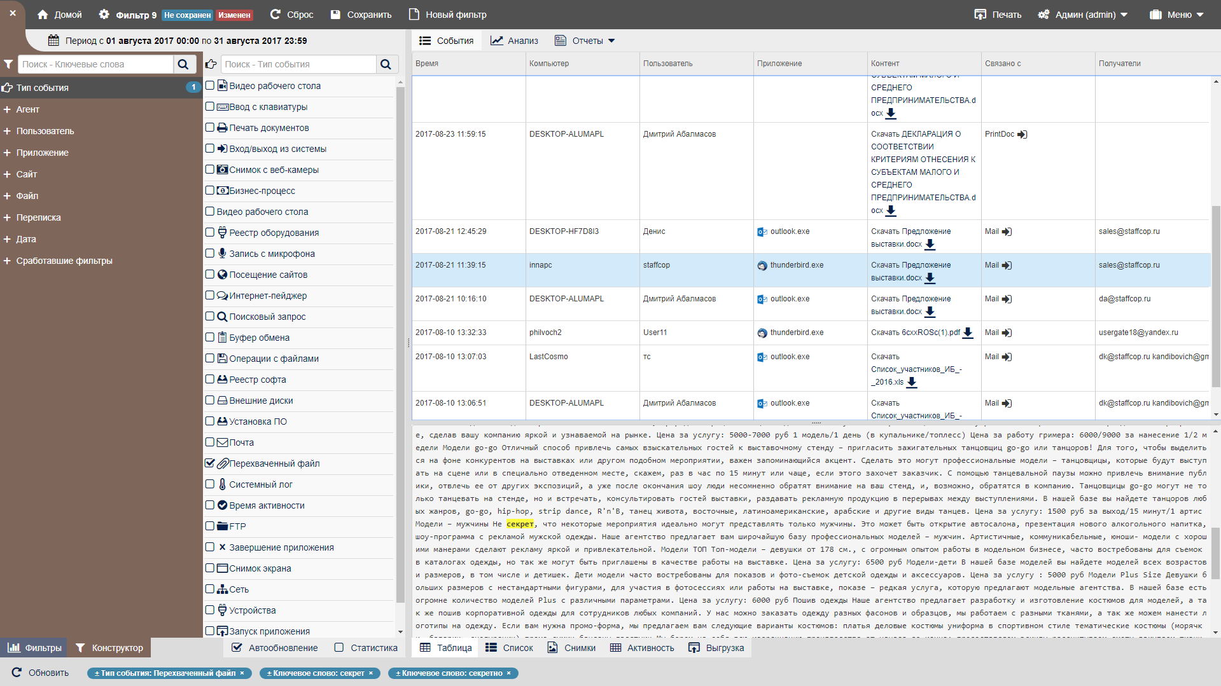Click outlook.exe icon in LastCosmo row
This screenshot has width=1221, height=686.
click(762, 357)
